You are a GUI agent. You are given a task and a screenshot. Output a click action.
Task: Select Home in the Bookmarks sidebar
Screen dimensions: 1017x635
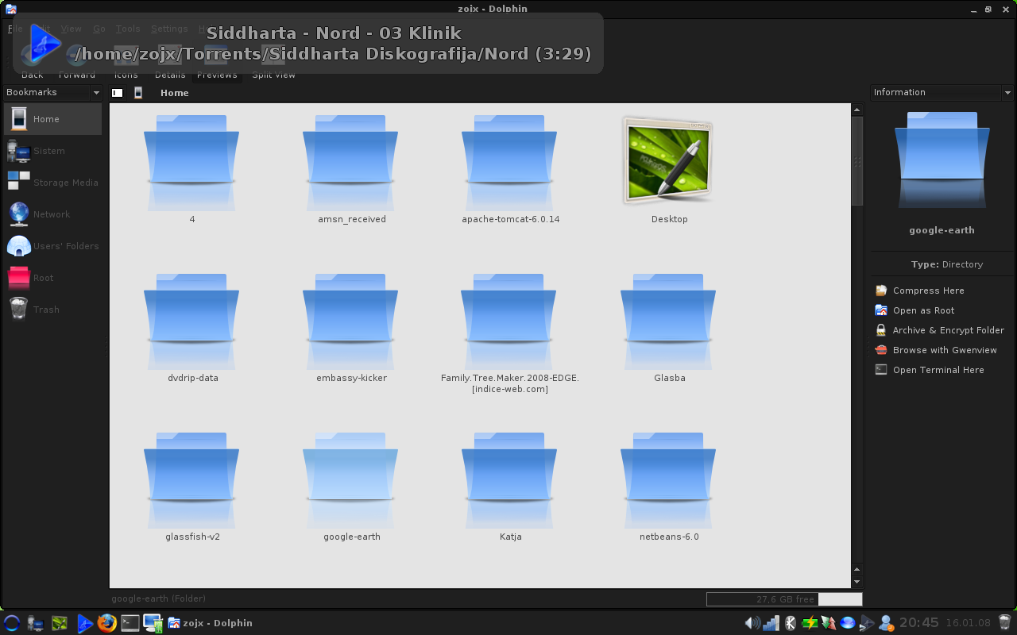coord(52,119)
